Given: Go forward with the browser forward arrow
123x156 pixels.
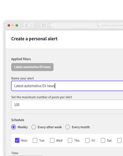Looking at the screenshot, I should [31, 25].
